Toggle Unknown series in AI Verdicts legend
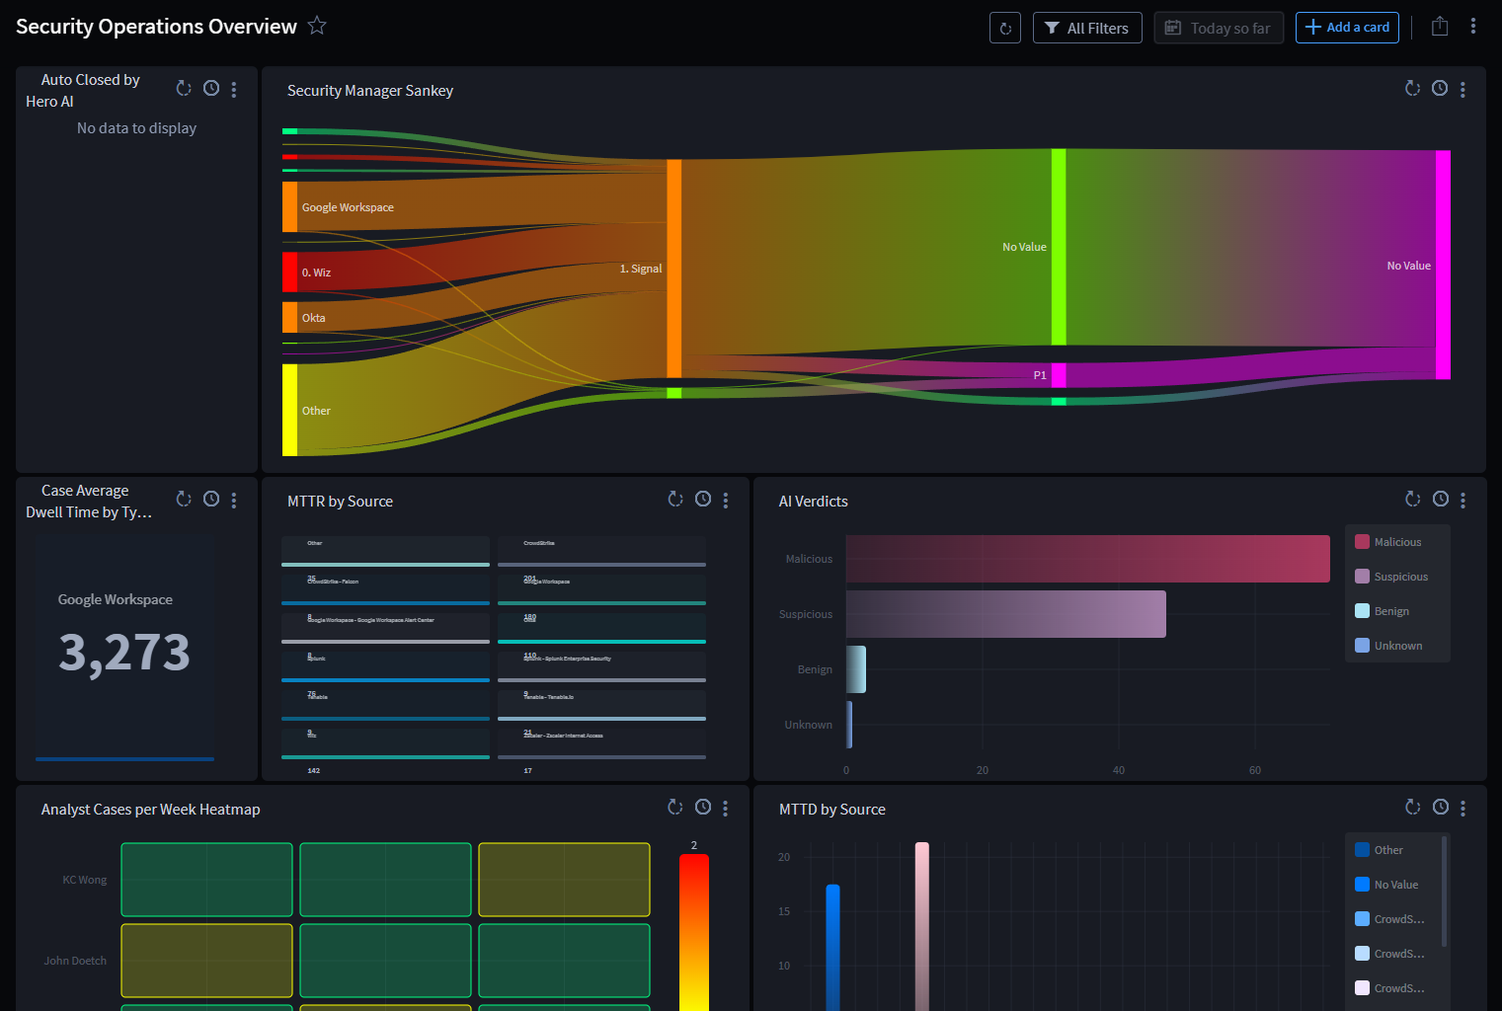 pyautogui.click(x=1389, y=646)
